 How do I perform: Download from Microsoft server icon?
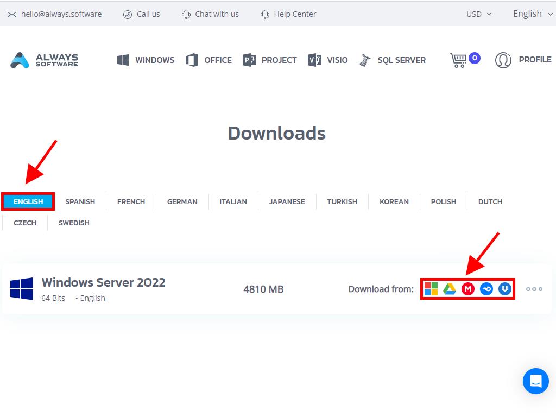pyautogui.click(x=431, y=289)
